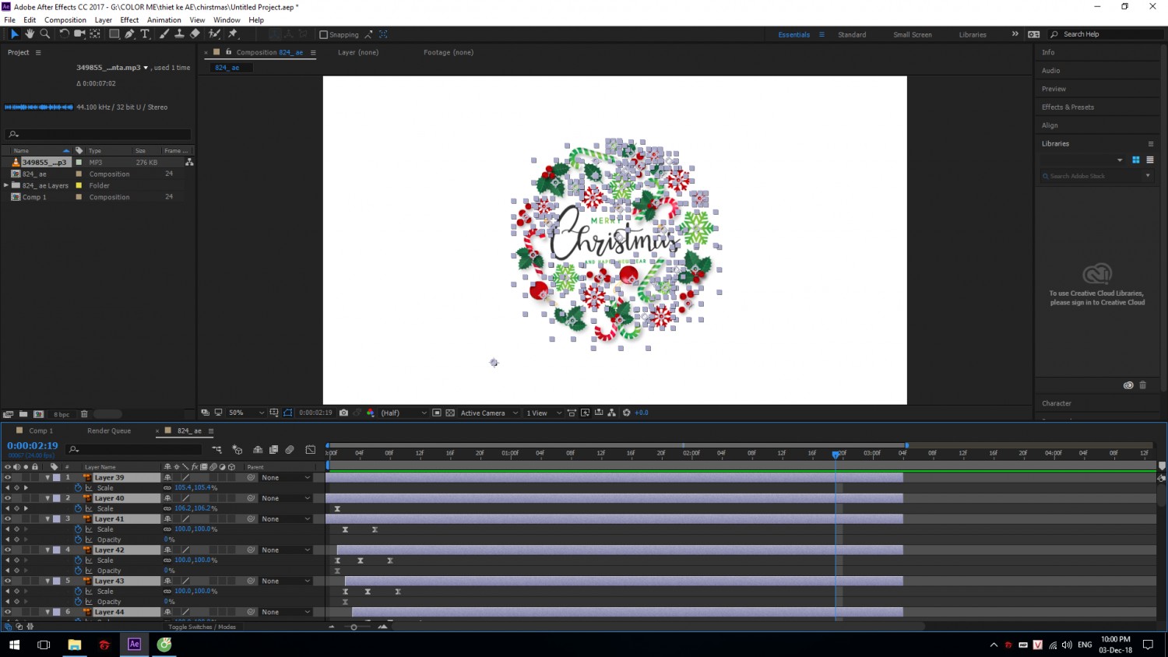This screenshot has width=1168, height=657.
Task: Select the Rotation tool
Action: coord(65,34)
